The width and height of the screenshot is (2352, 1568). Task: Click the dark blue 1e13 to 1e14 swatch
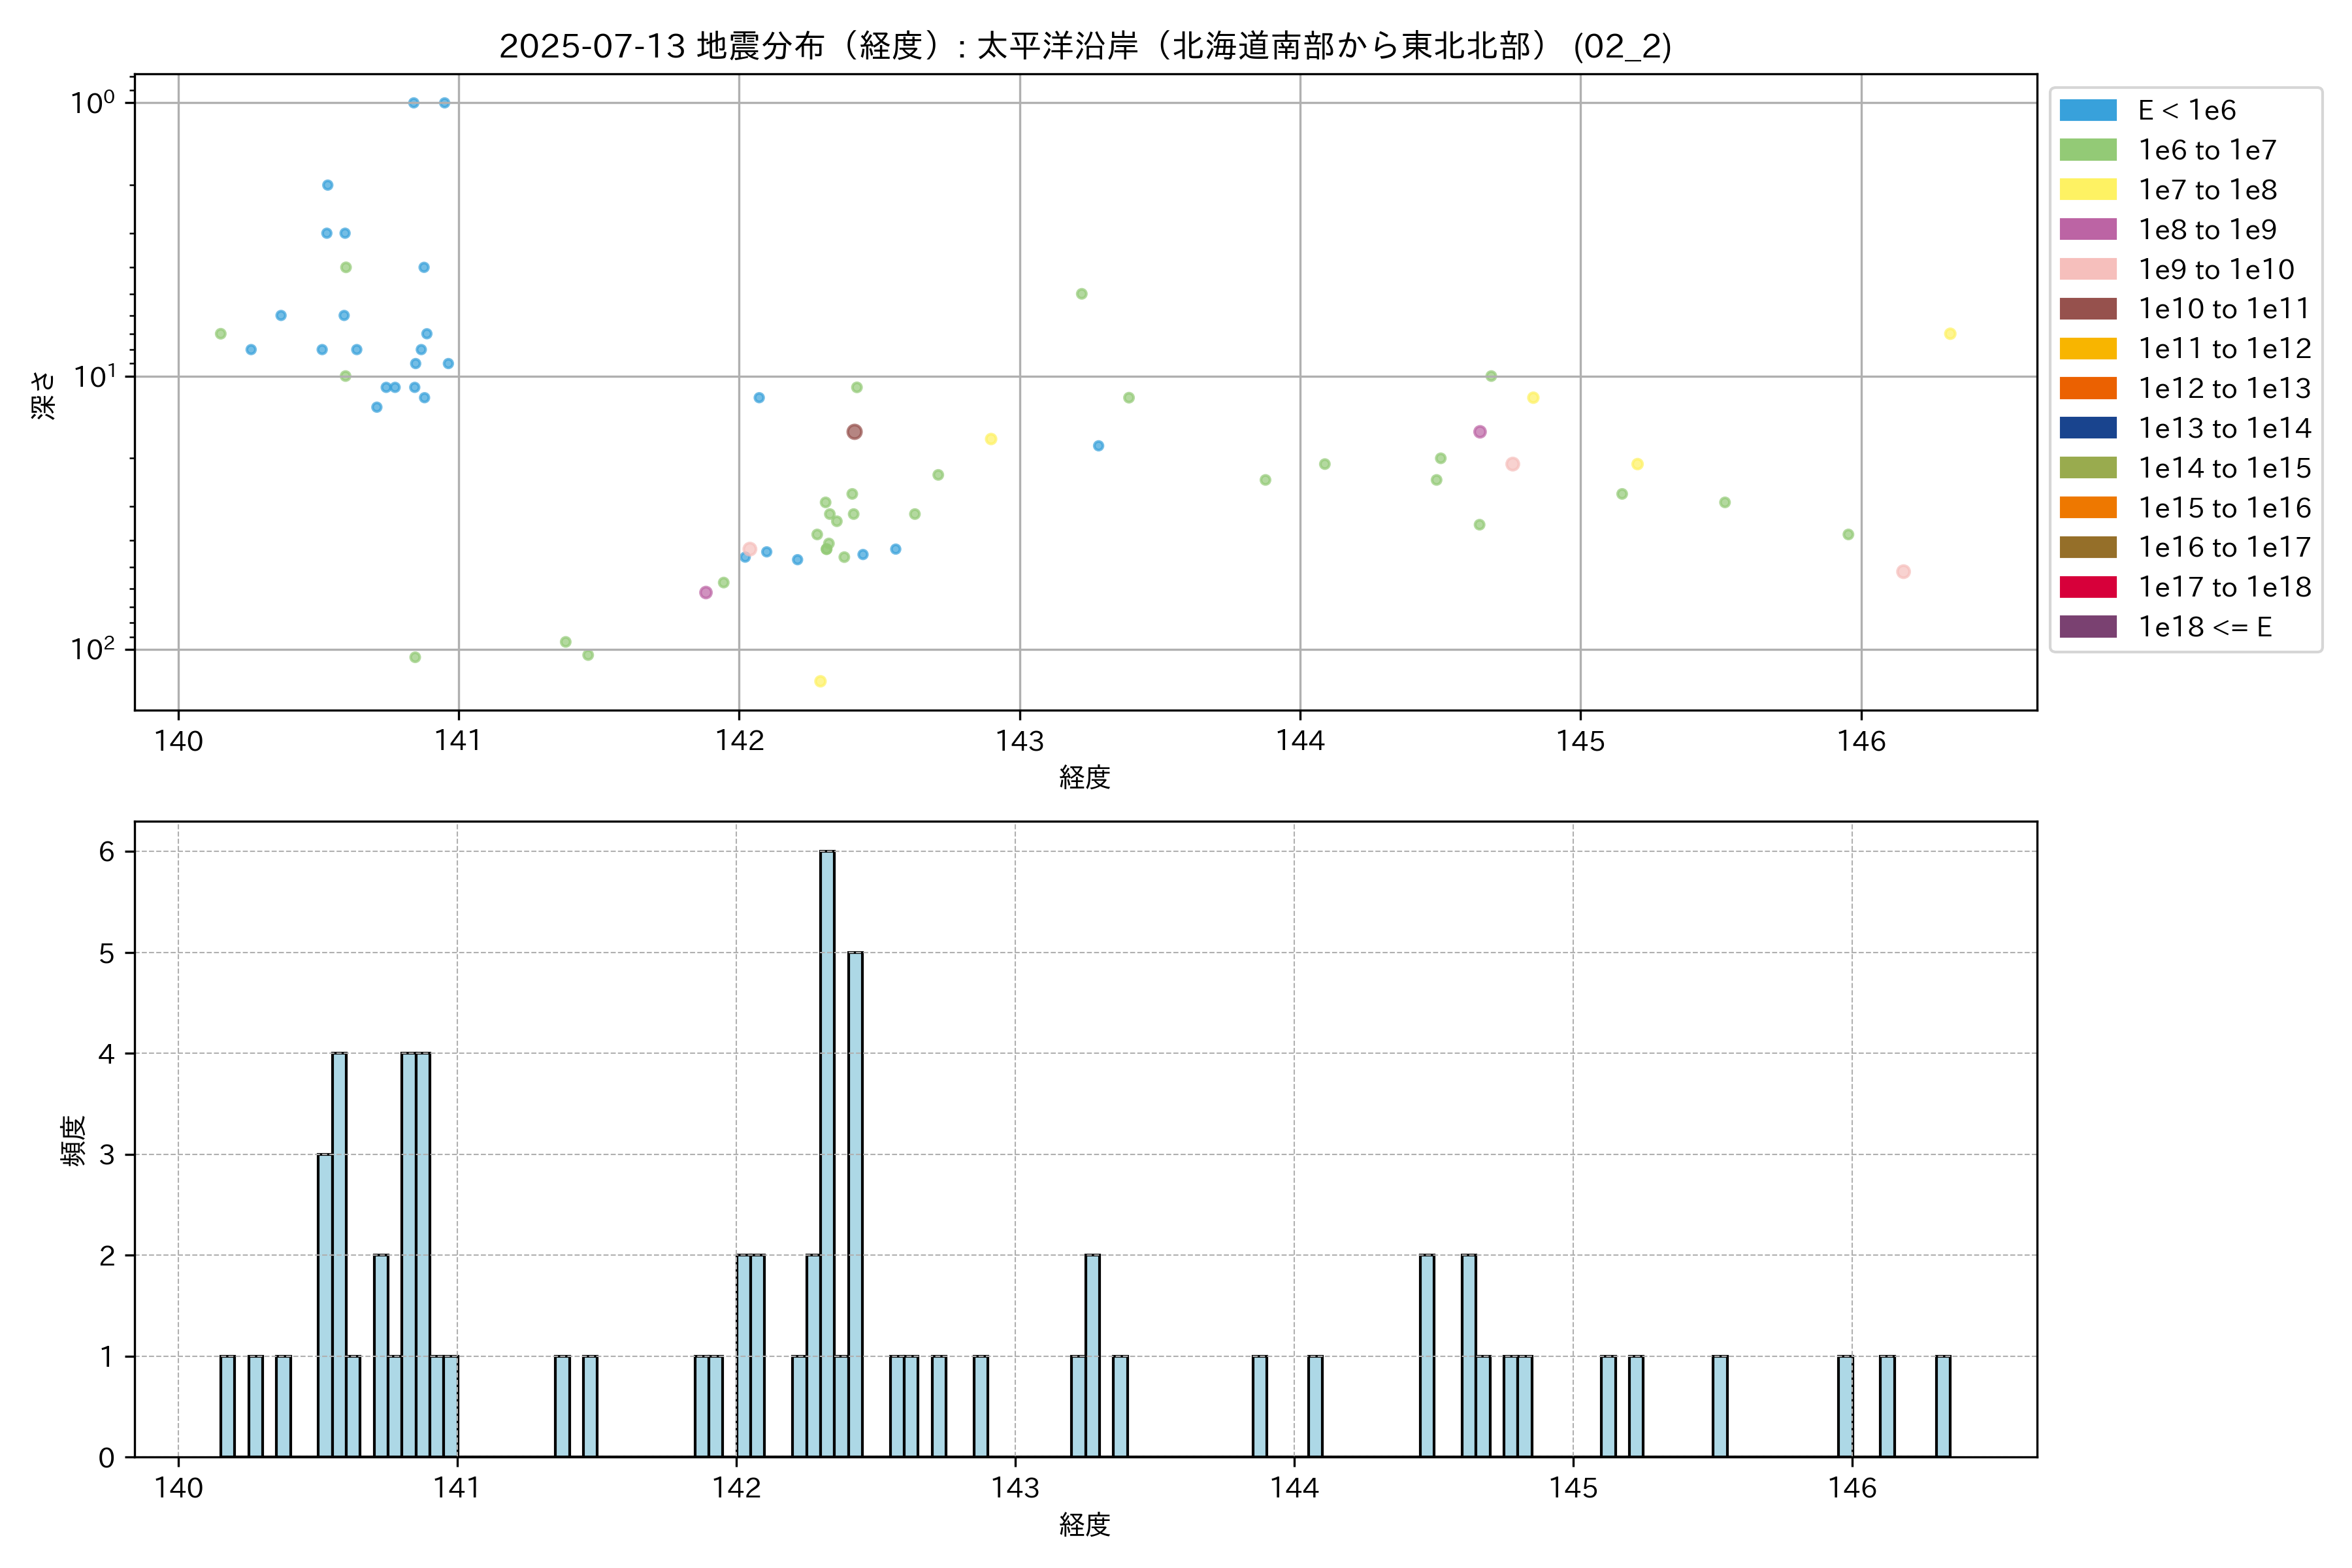click(x=2088, y=428)
